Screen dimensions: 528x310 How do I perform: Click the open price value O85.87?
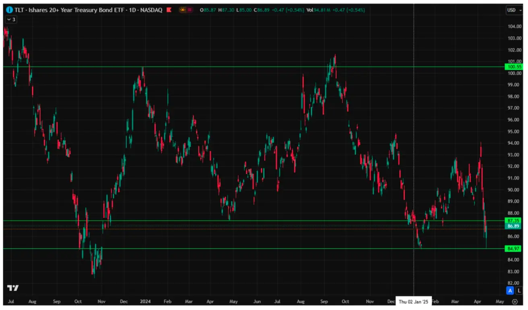(208, 10)
